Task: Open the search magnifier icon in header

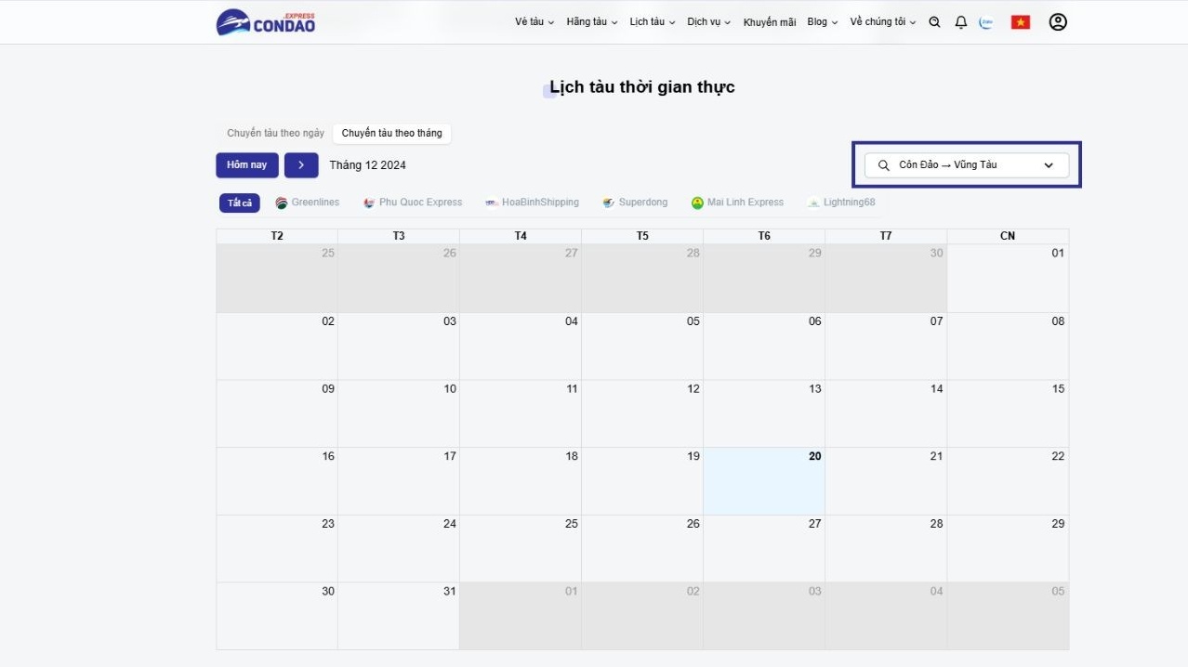Action: [935, 22]
